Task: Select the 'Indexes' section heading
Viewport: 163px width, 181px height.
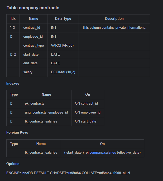Action: tap(13, 84)
